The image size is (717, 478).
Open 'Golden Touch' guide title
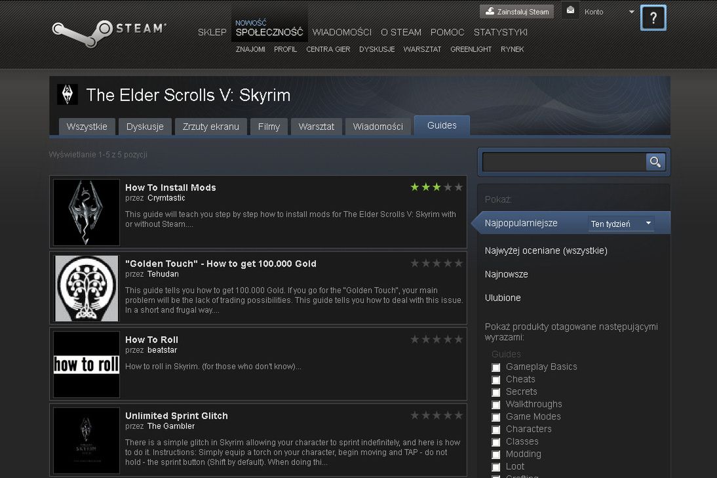(221, 264)
